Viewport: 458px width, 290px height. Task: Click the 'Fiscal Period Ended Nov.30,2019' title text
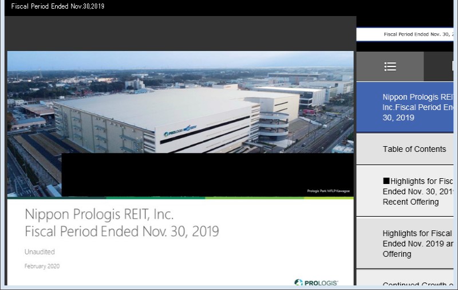[58, 6]
